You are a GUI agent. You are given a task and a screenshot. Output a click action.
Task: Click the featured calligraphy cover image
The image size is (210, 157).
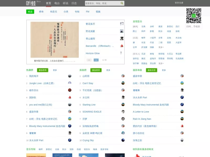(55, 40)
